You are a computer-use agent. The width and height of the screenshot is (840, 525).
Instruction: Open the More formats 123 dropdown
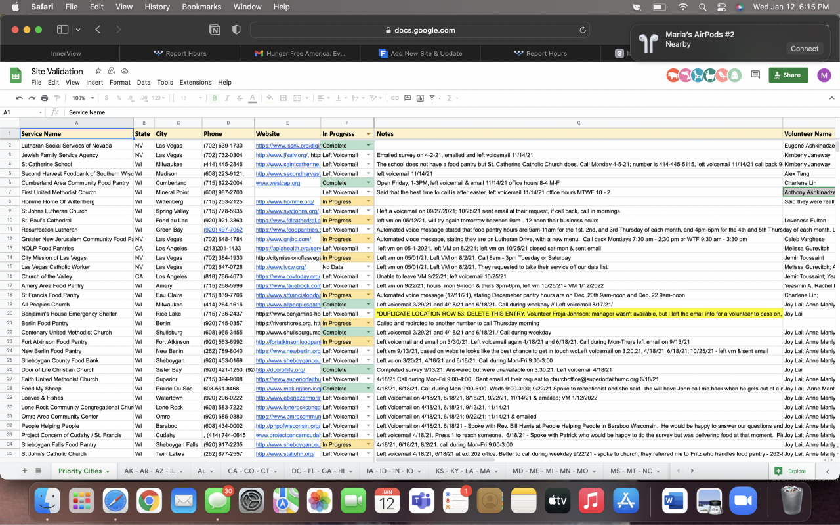159,98
